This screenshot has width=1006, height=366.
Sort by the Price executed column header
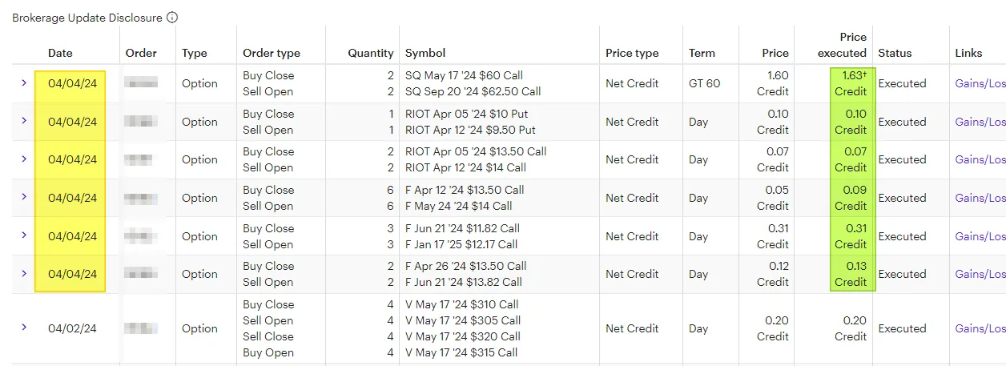tap(842, 45)
